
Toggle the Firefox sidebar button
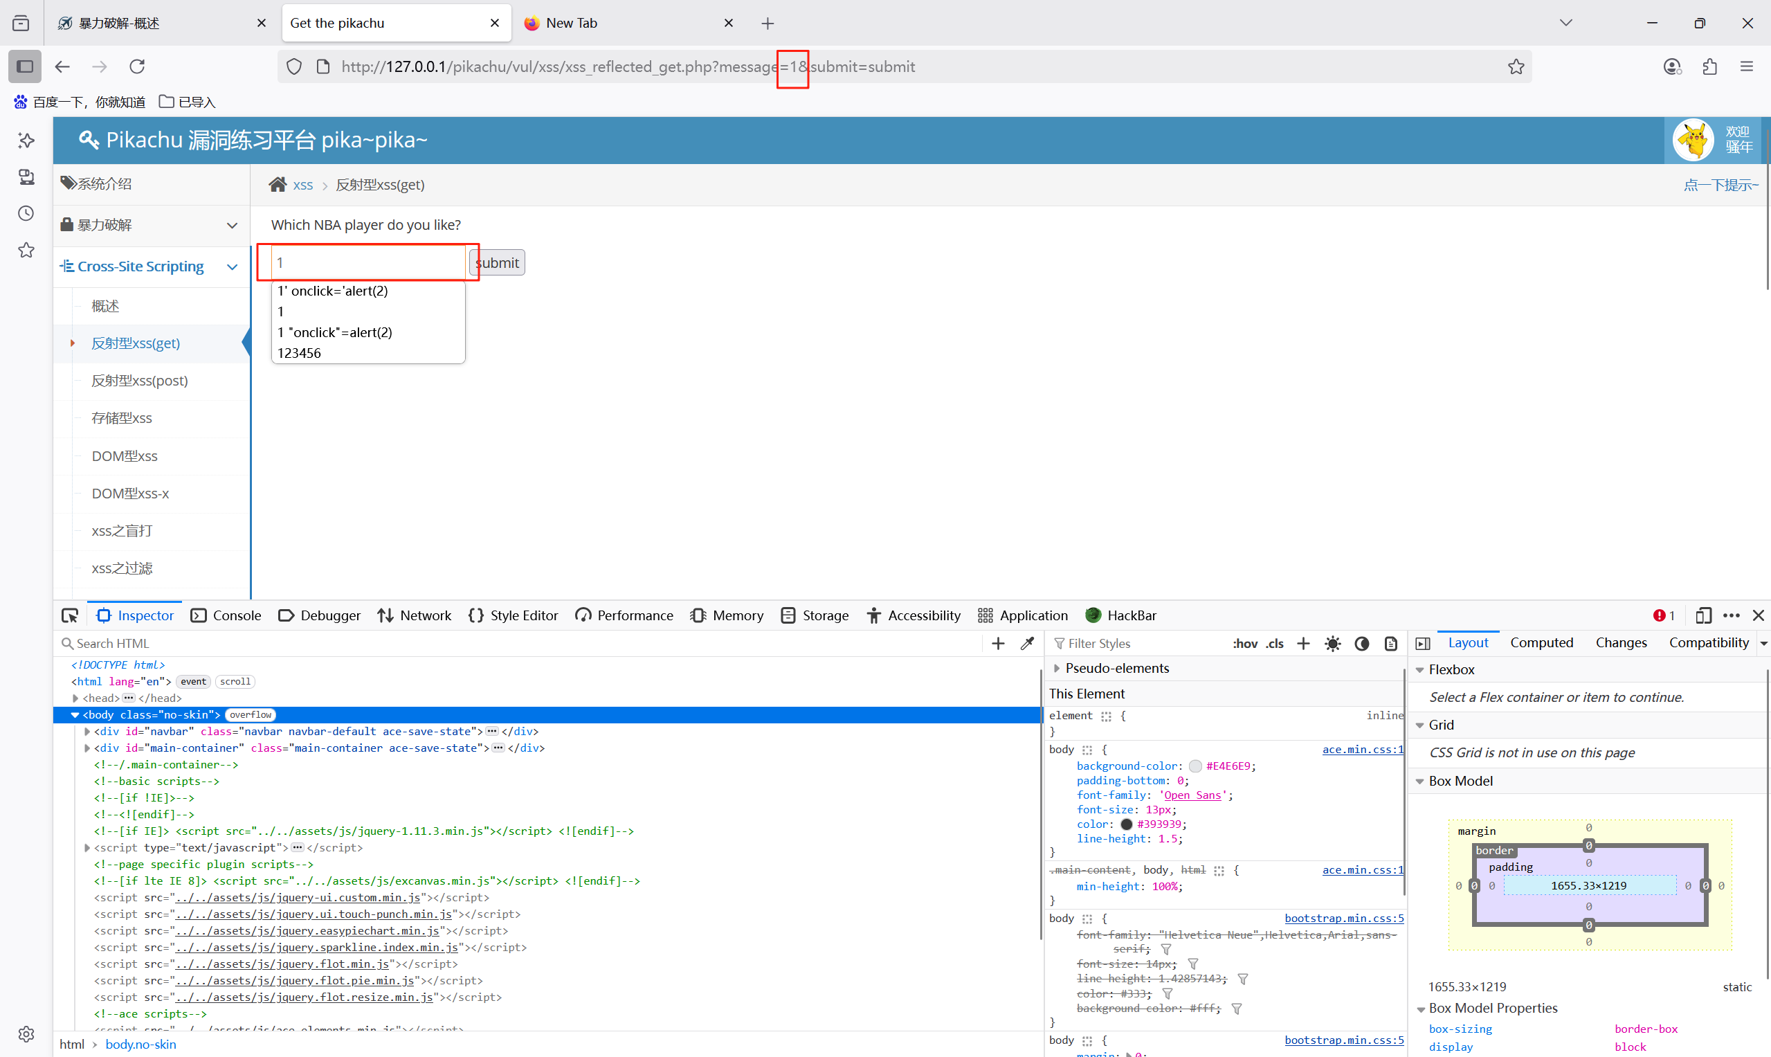click(x=25, y=67)
